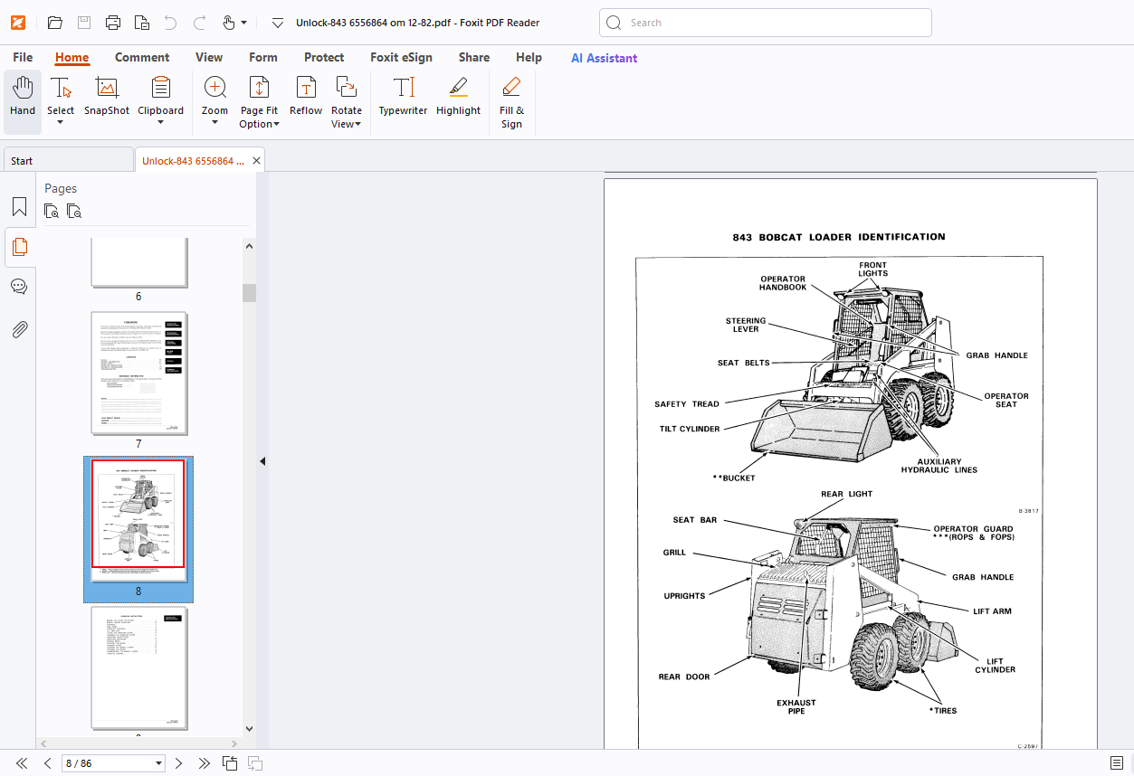
Task: Click the status bar settings icon at far right
Action: tap(1117, 763)
